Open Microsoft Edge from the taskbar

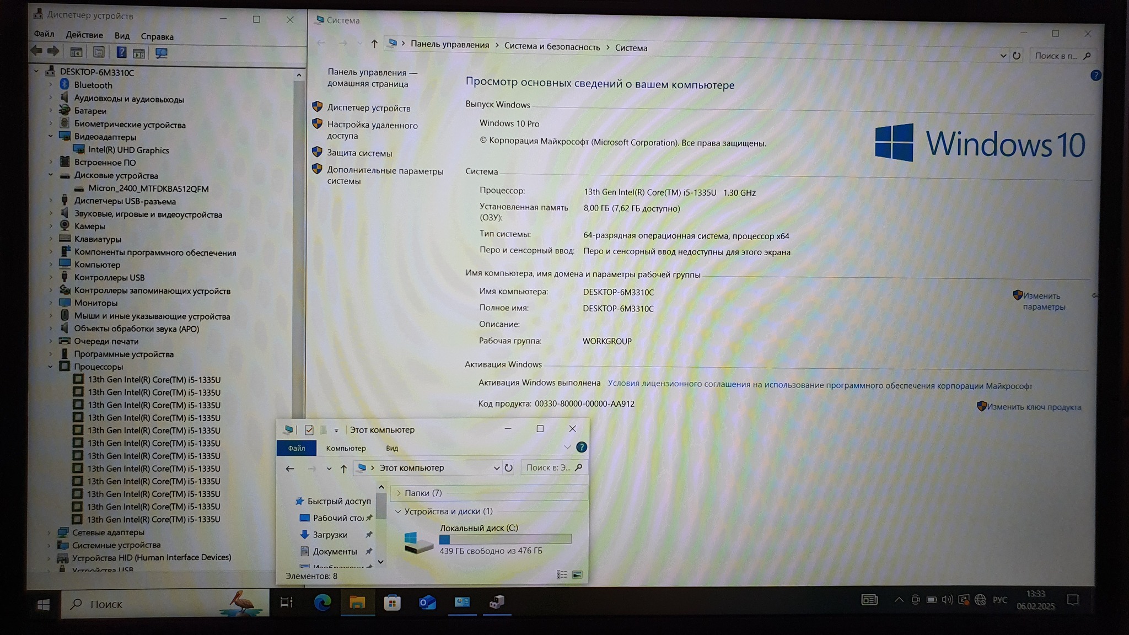coord(322,602)
